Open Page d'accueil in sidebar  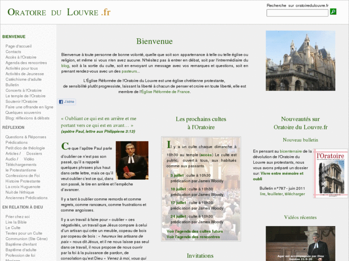coord(18,46)
